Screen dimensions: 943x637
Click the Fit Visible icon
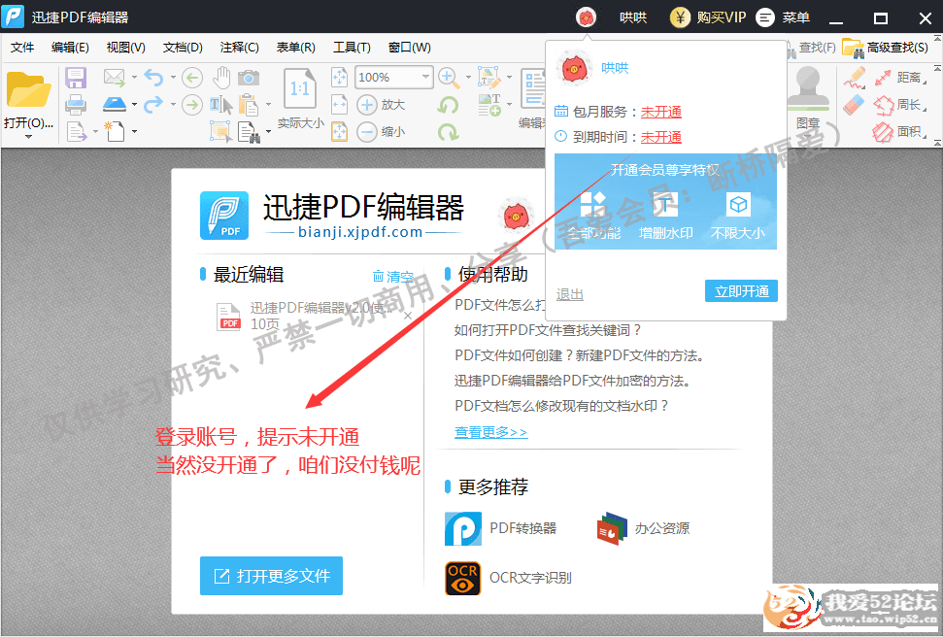point(340,131)
